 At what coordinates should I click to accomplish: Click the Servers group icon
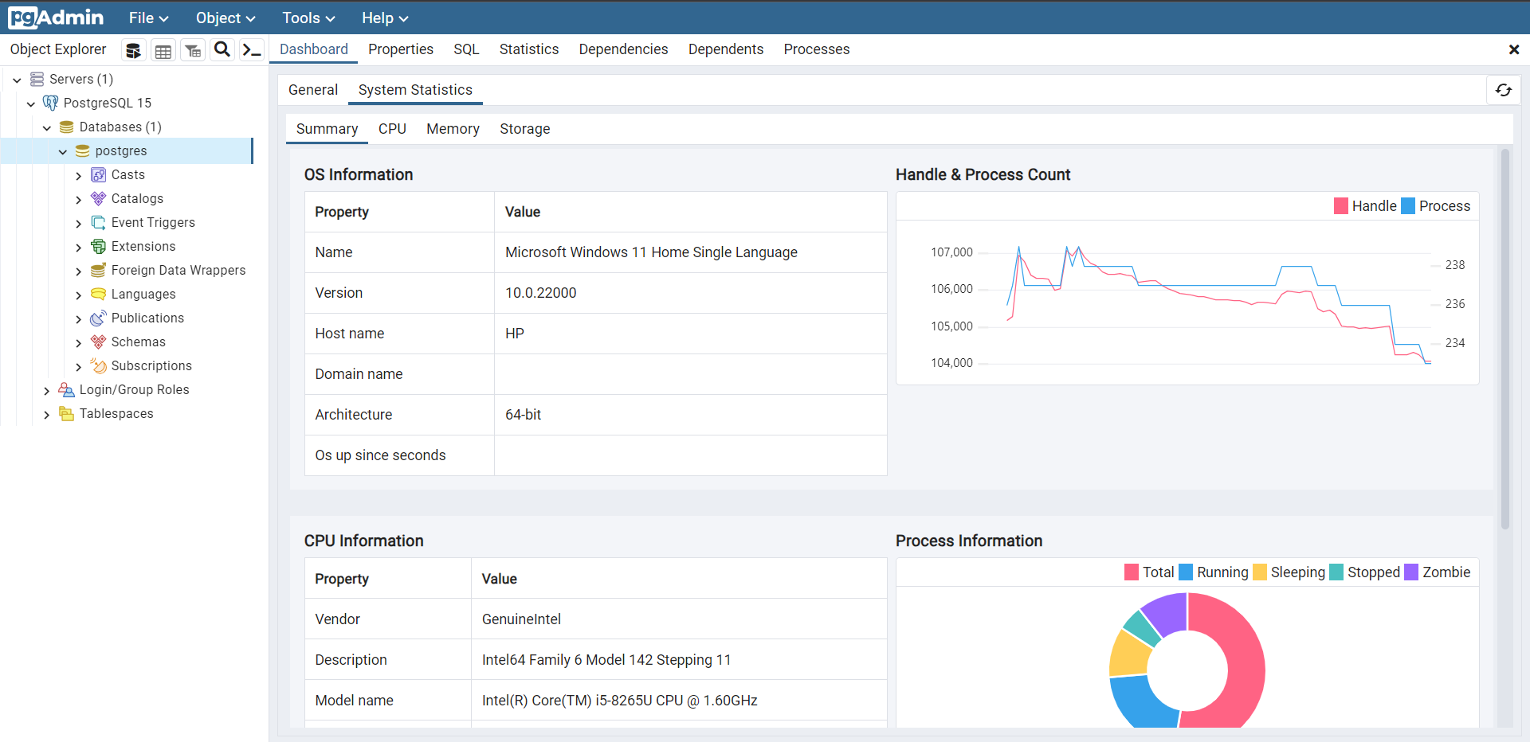(37, 79)
